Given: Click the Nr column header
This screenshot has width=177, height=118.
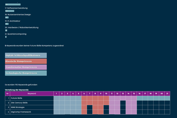Looking at the screenshot, I should coord(8,94).
